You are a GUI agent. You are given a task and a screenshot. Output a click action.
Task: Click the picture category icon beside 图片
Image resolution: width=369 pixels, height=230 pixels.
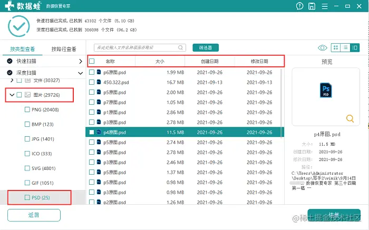28,95
